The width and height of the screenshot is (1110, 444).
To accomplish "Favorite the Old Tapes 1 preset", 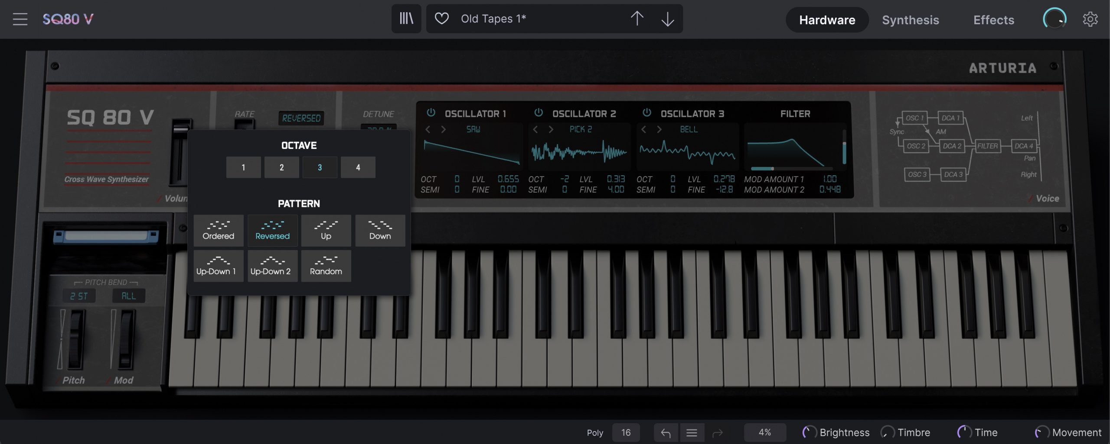I will point(441,19).
